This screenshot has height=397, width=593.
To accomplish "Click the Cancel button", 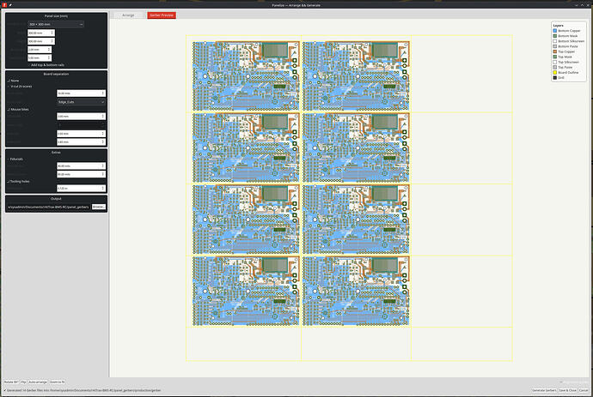I will [584, 390].
